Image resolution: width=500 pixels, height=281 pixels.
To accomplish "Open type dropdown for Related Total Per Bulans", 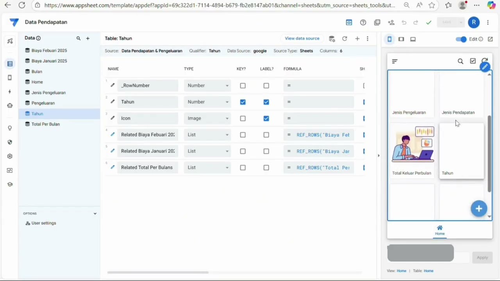I will point(207,167).
